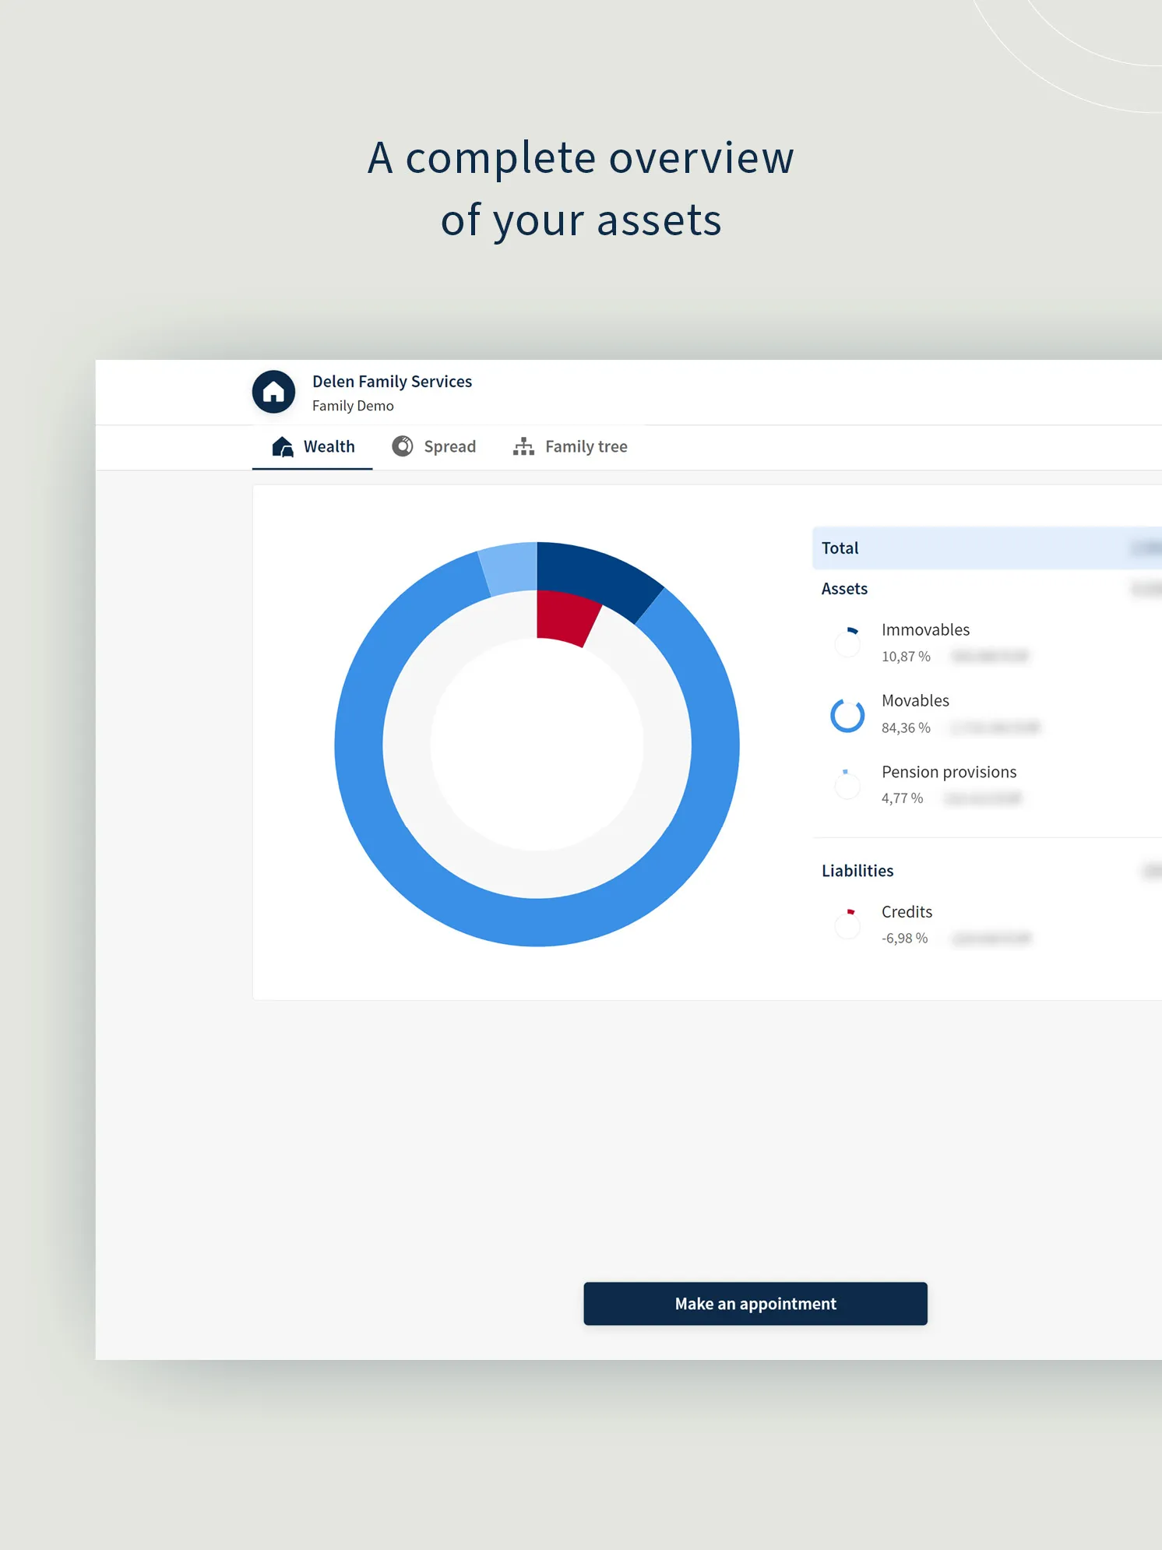The image size is (1162, 1550).
Task: Click the Delen Family Services home icon
Action: (273, 392)
